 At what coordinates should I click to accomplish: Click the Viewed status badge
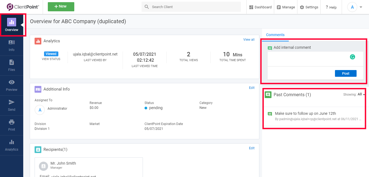51,54
